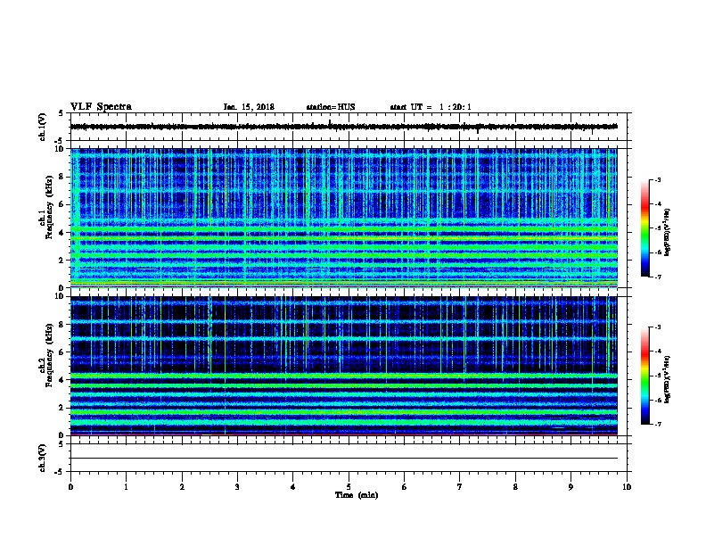Click inside the ch.2 spectrogram panel

click(344, 366)
